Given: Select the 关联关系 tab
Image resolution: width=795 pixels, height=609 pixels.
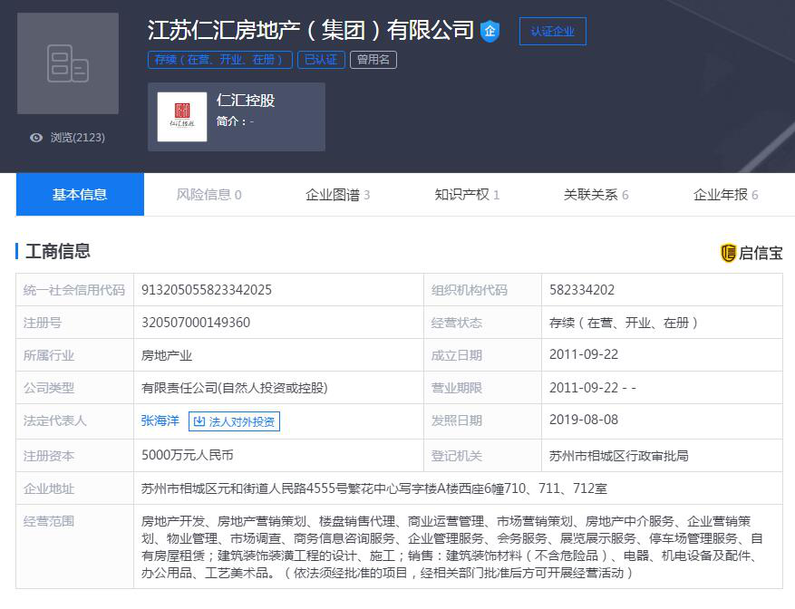Looking at the screenshot, I should [x=596, y=195].
